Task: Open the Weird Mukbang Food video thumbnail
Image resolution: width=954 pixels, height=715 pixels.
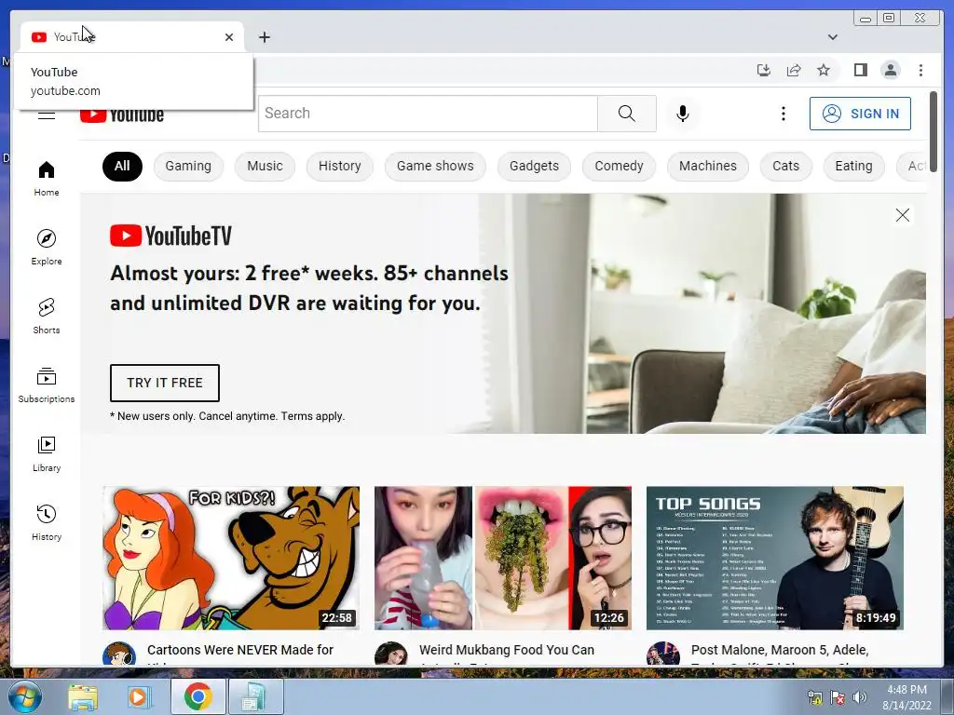Action: (x=502, y=558)
